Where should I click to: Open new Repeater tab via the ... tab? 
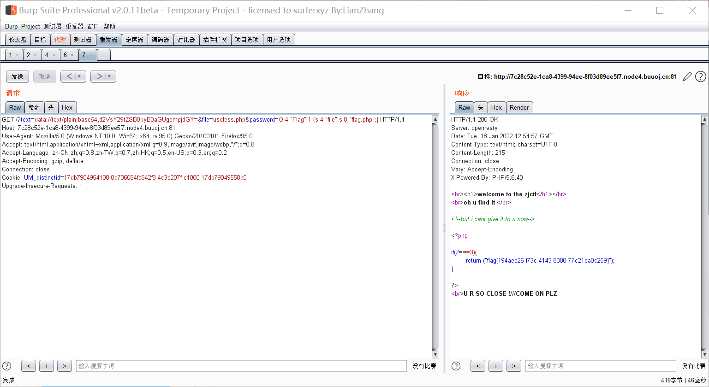click(x=103, y=55)
